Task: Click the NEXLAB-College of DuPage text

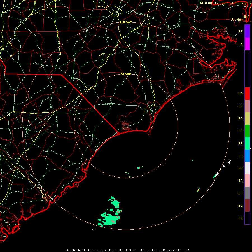Action: pyautogui.click(x=223, y=3)
